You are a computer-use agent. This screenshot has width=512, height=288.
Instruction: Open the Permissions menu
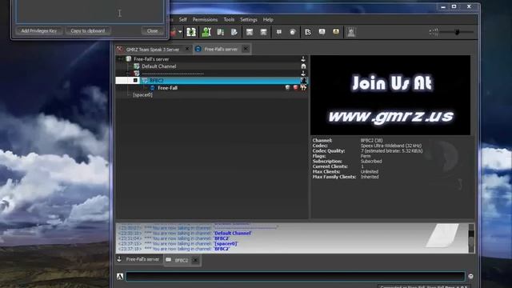[x=205, y=19]
